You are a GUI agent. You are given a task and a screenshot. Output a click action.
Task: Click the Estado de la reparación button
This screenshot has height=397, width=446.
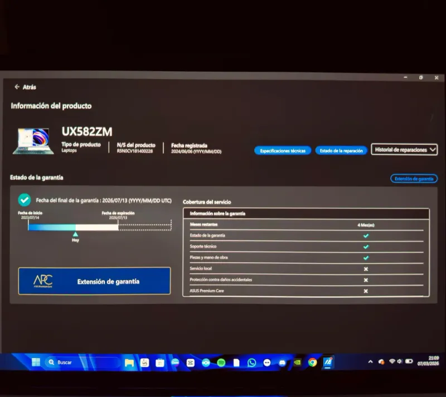pyautogui.click(x=341, y=151)
